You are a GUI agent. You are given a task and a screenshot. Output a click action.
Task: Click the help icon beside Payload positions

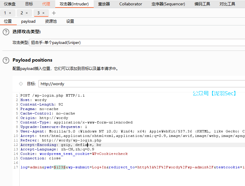6,60
